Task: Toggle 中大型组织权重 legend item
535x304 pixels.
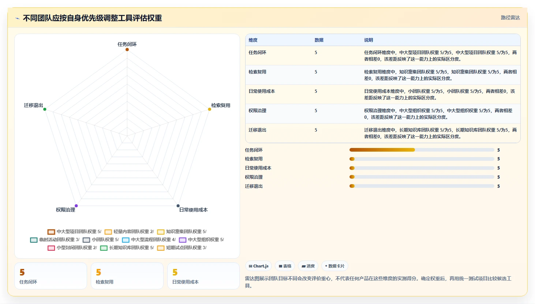Action: coord(202,240)
